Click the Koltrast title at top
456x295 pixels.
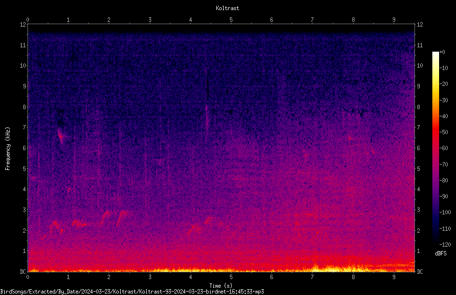(x=228, y=8)
